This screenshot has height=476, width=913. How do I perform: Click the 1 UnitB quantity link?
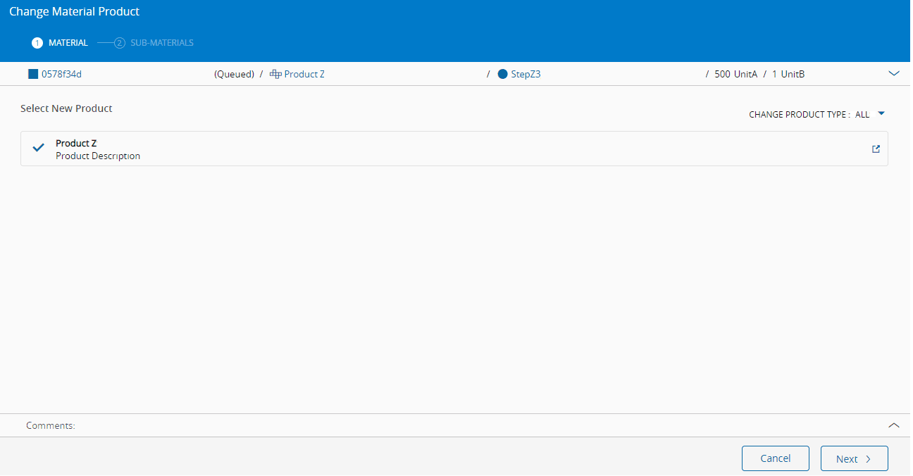[788, 74]
